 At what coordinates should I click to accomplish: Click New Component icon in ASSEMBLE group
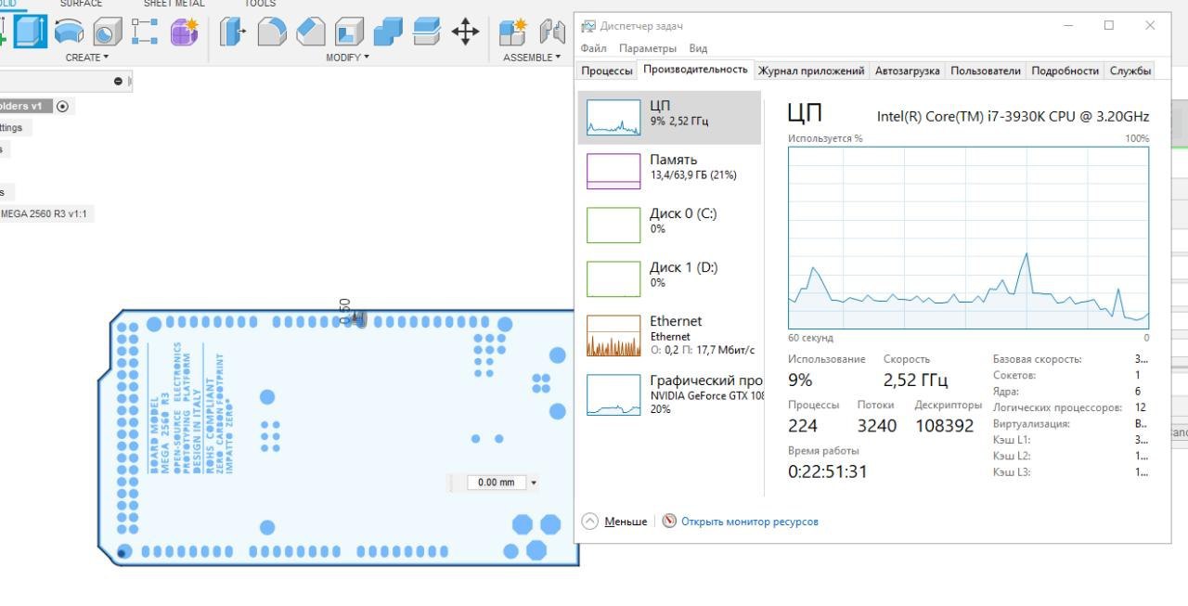[x=512, y=32]
